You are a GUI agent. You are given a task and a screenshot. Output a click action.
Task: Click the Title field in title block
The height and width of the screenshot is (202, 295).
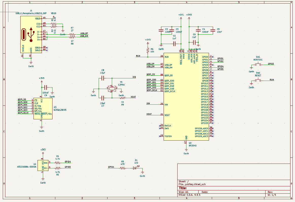183,188
